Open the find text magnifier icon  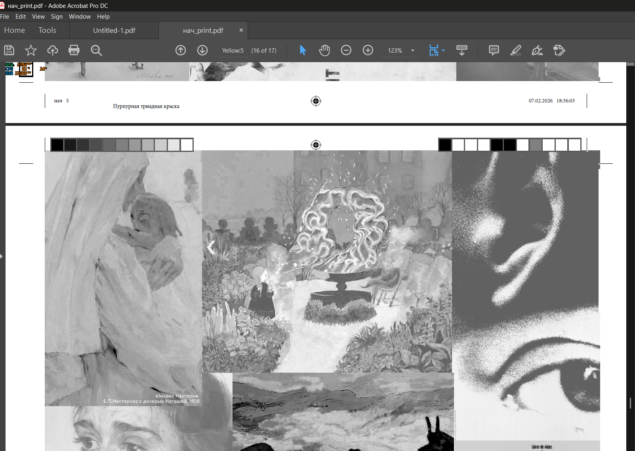(x=96, y=50)
